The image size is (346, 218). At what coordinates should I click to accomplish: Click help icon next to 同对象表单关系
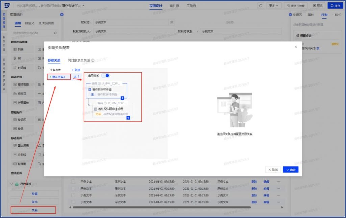[93, 60]
